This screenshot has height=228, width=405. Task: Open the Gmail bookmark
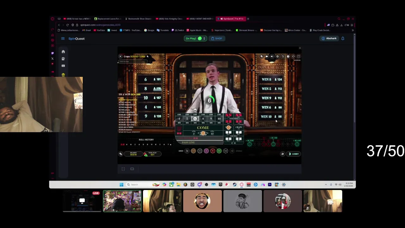[86, 30]
